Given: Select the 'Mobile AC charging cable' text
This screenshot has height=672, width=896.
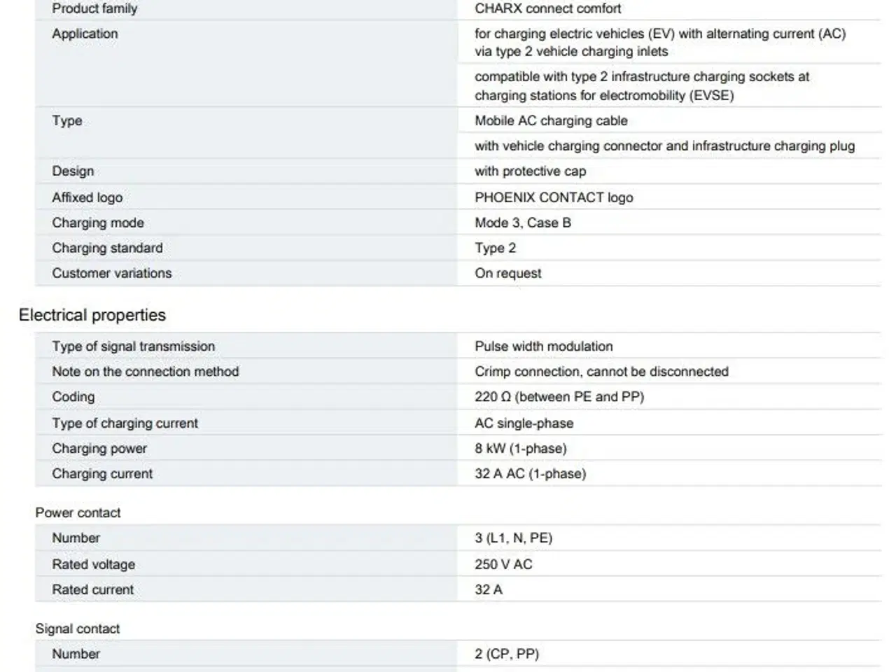Looking at the screenshot, I should pos(551,120).
